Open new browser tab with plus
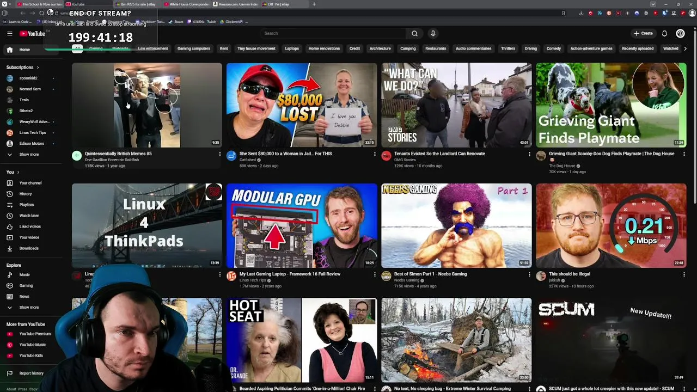 click(x=314, y=4)
